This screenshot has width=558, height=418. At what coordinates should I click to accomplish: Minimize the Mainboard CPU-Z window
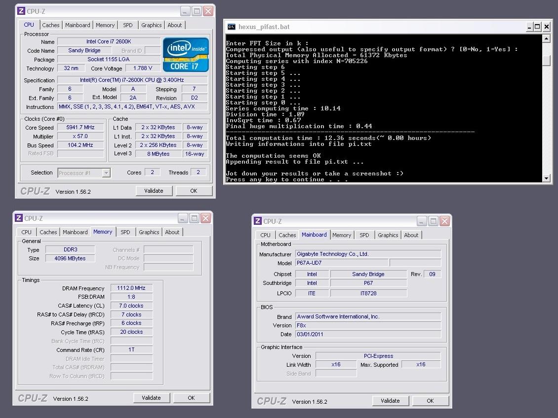pos(422,221)
